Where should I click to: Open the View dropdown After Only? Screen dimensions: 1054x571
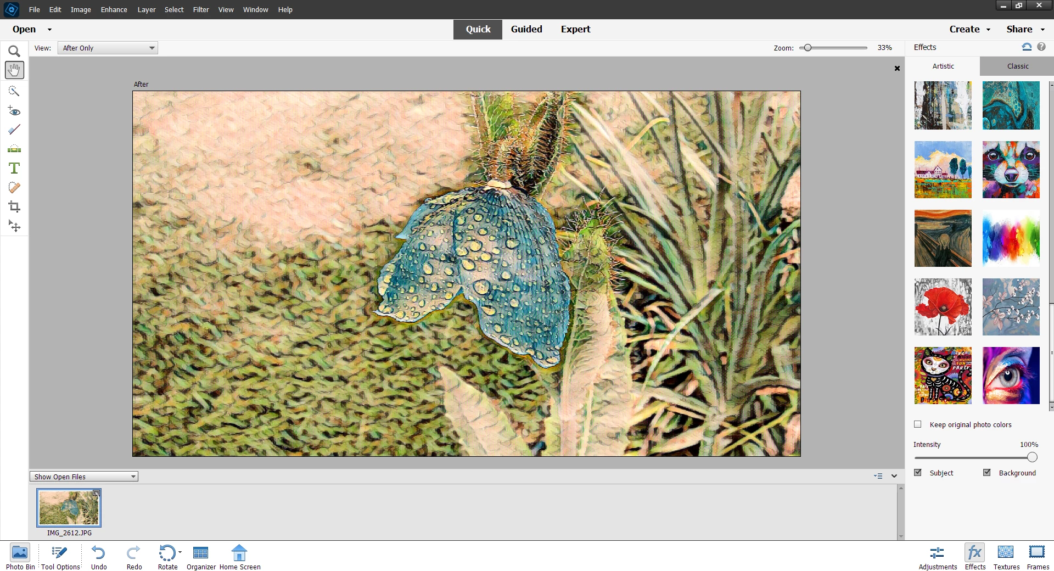click(108, 48)
